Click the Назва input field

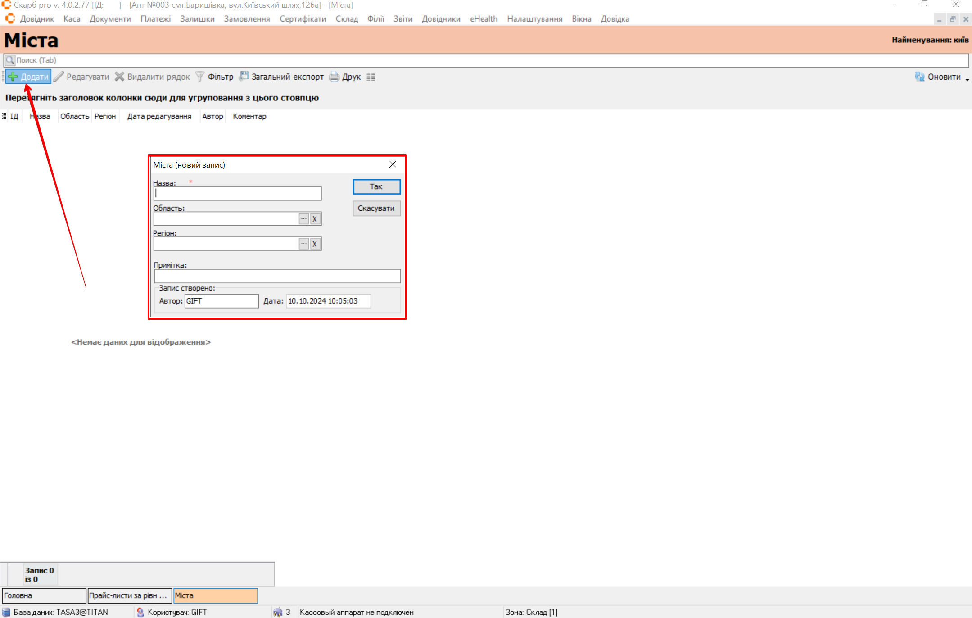(x=237, y=194)
